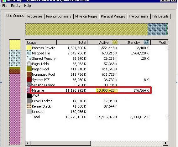This screenshot has height=147, width=178.
Task: Click the Process Private yellow color swatch
Action: (x=29, y=48)
